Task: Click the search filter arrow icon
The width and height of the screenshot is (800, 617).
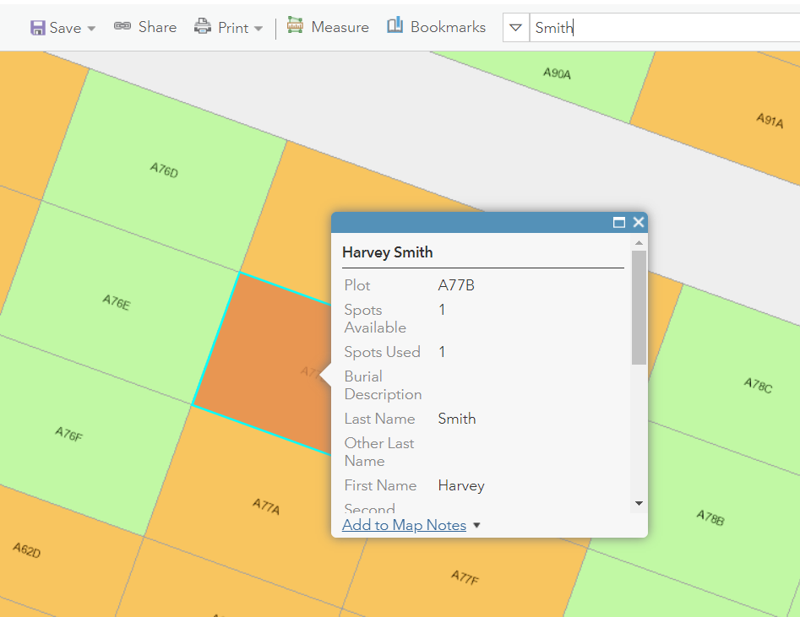Action: point(516,26)
